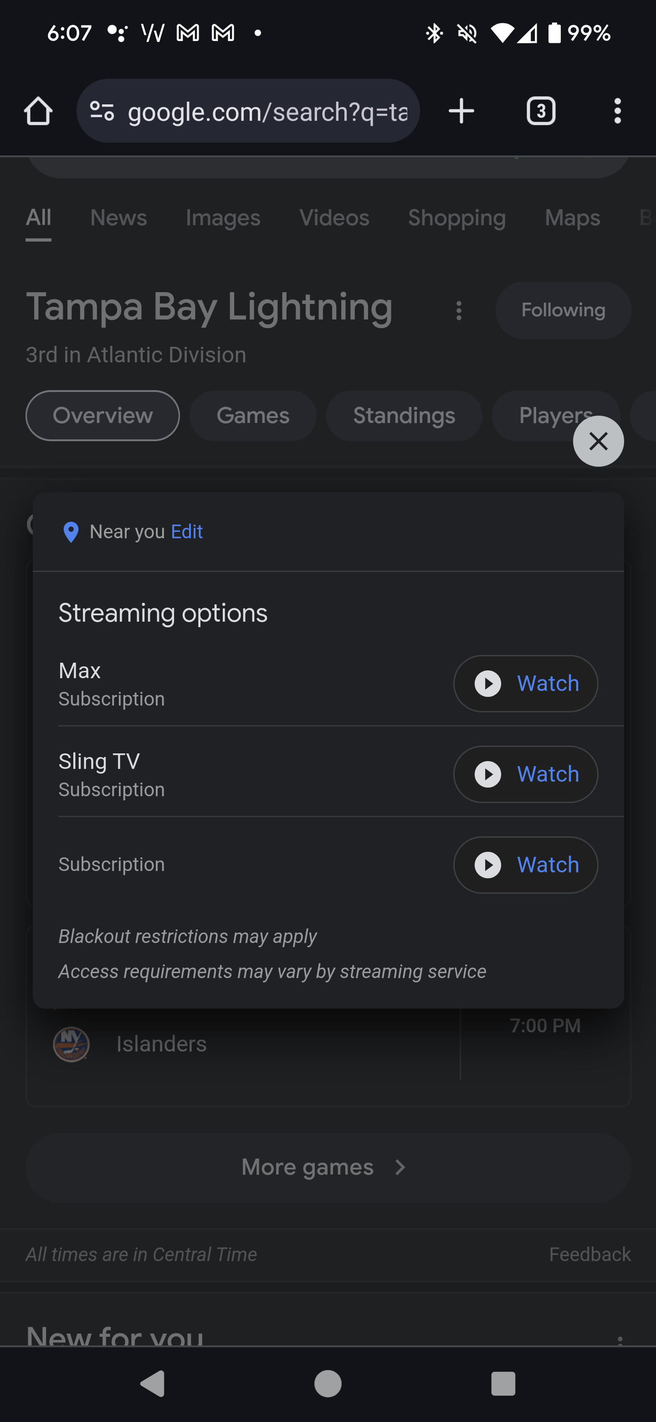This screenshot has width=656, height=1422.
Task: Expand More games list
Action: pyautogui.click(x=328, y=1168)
